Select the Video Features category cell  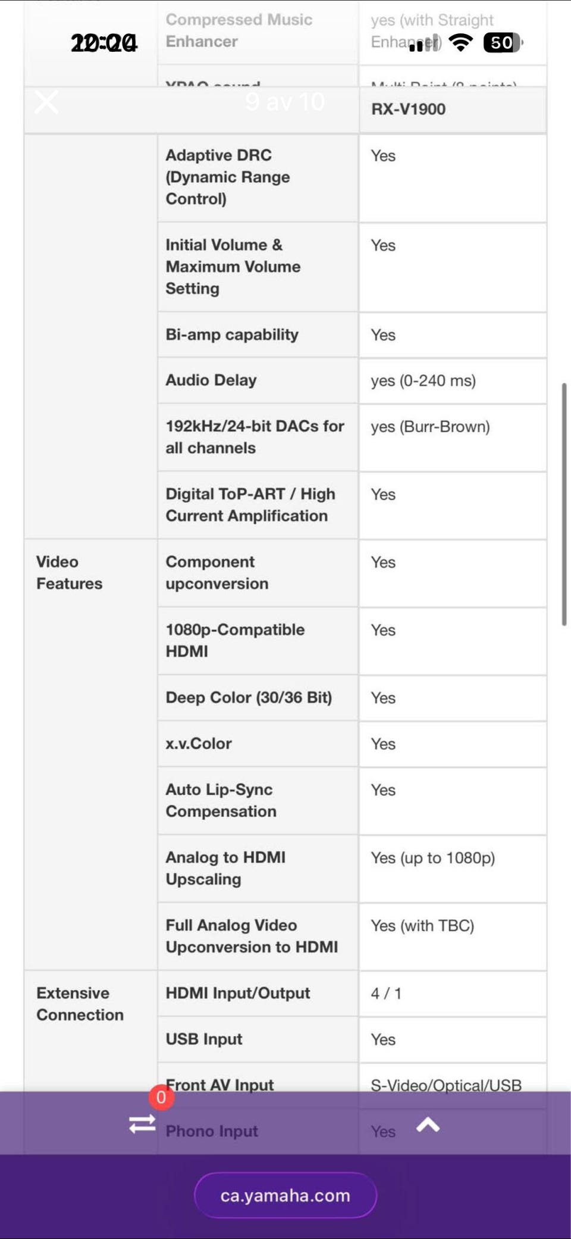point(70,572)
